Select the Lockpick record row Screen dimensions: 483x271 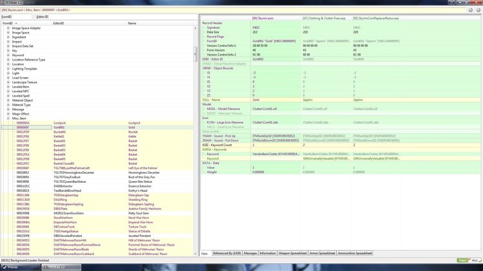[97, 123]
